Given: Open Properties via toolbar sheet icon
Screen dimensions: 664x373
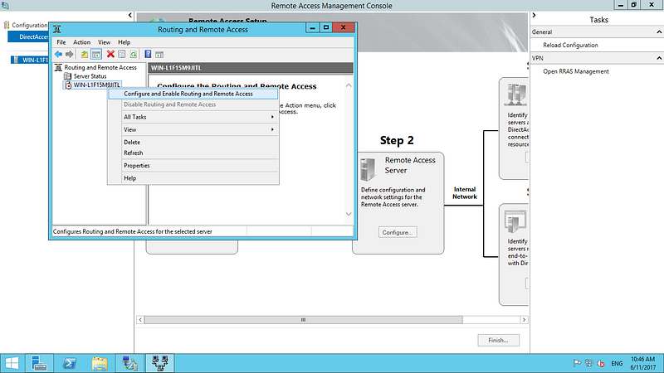Looking at the screenshot, I should coord(122,54).
